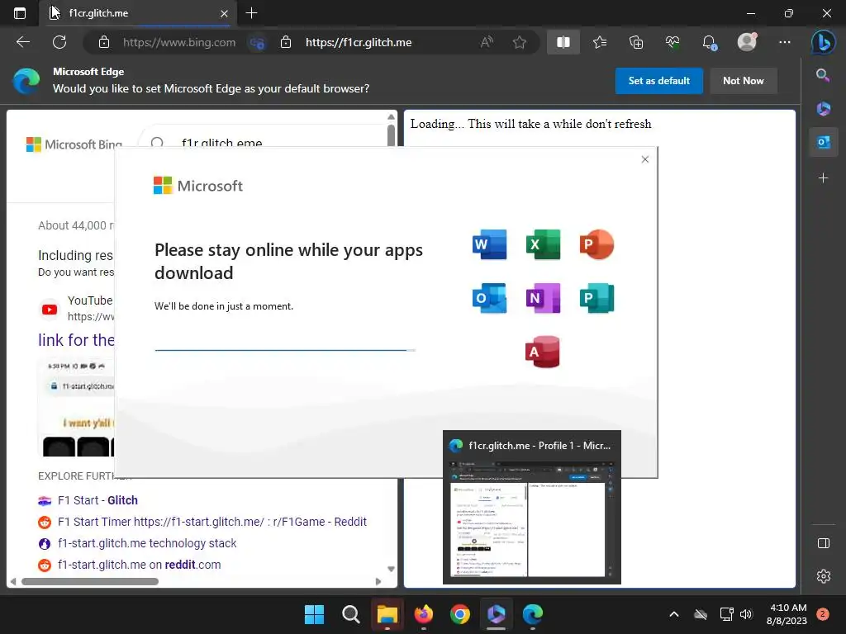The height and width of the screenshot is (634, 846).
Task: Open File Explorer from taskbar
Action: pyautogui.click(x=387, y=614)
